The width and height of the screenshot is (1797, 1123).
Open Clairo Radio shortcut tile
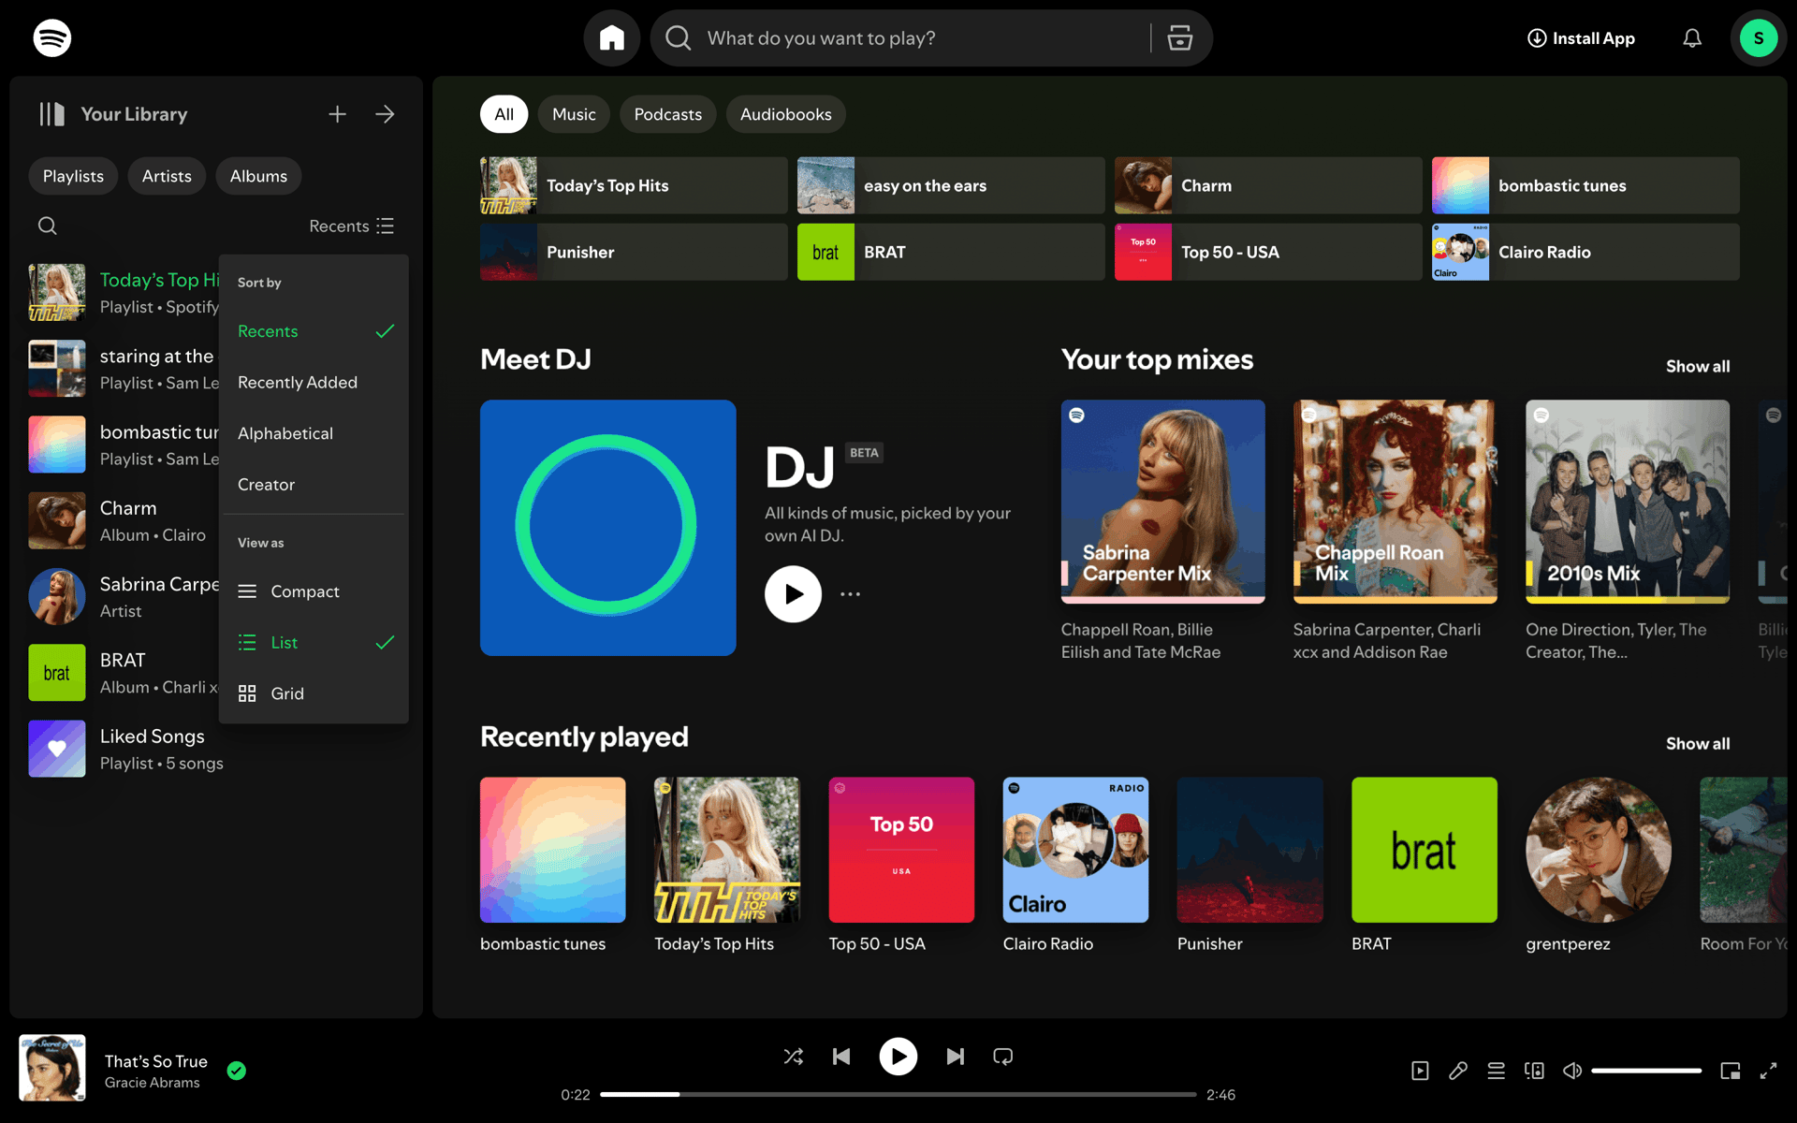click(x=1585, y=252)
